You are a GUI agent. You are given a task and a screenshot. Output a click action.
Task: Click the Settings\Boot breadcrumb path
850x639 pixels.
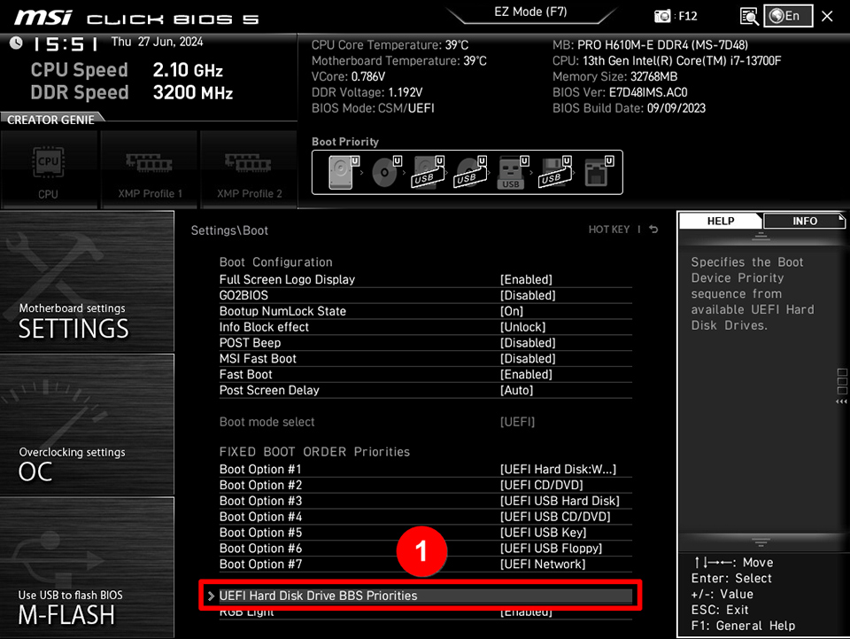(229, 230)
